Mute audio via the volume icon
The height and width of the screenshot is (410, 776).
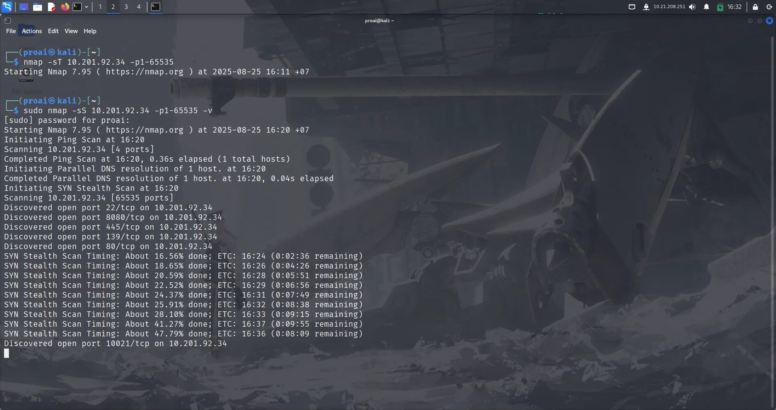[692, 7]
